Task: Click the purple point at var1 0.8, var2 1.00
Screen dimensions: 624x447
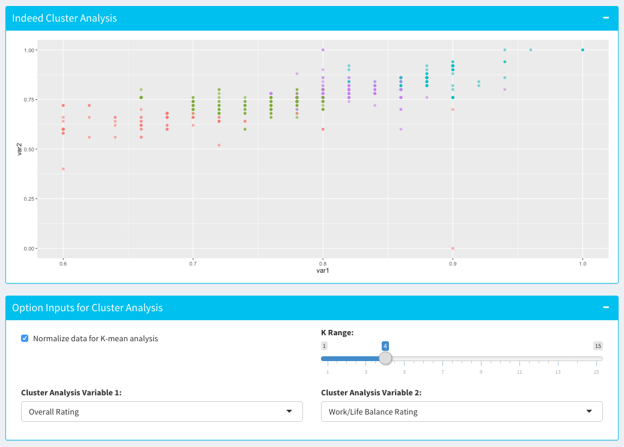Action: coord(323,50)
